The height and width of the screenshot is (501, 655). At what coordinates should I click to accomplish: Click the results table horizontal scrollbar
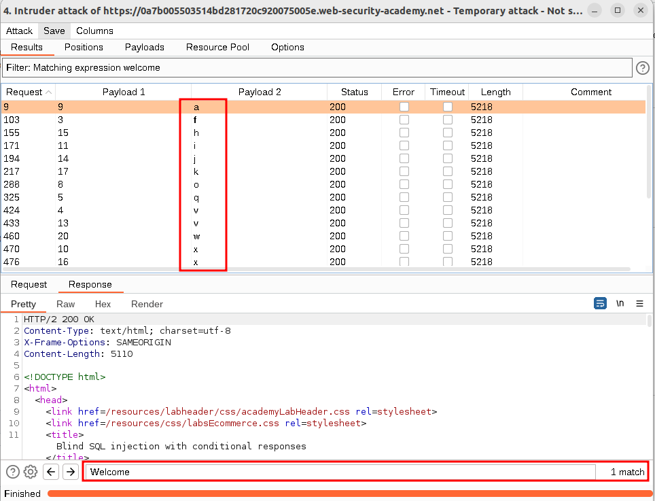(x=316, y=269)
